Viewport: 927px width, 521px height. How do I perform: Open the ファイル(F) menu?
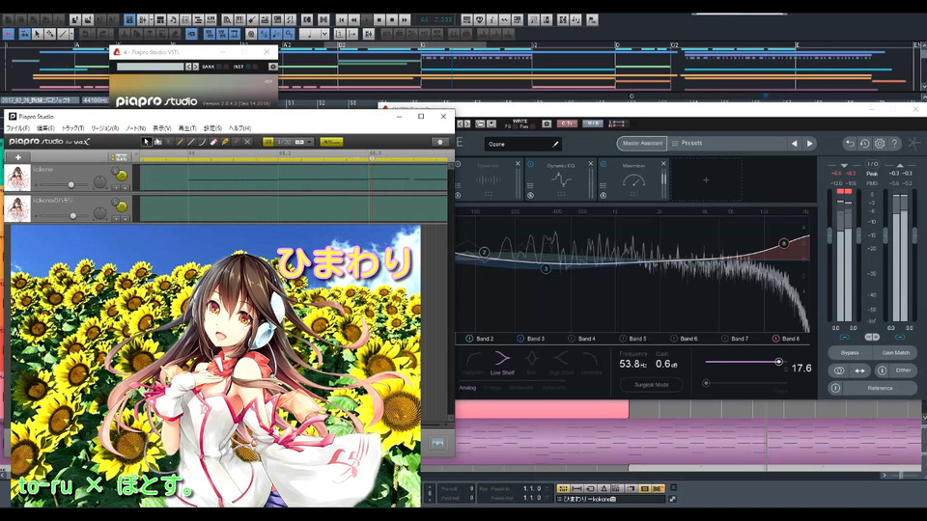[17, 128]
